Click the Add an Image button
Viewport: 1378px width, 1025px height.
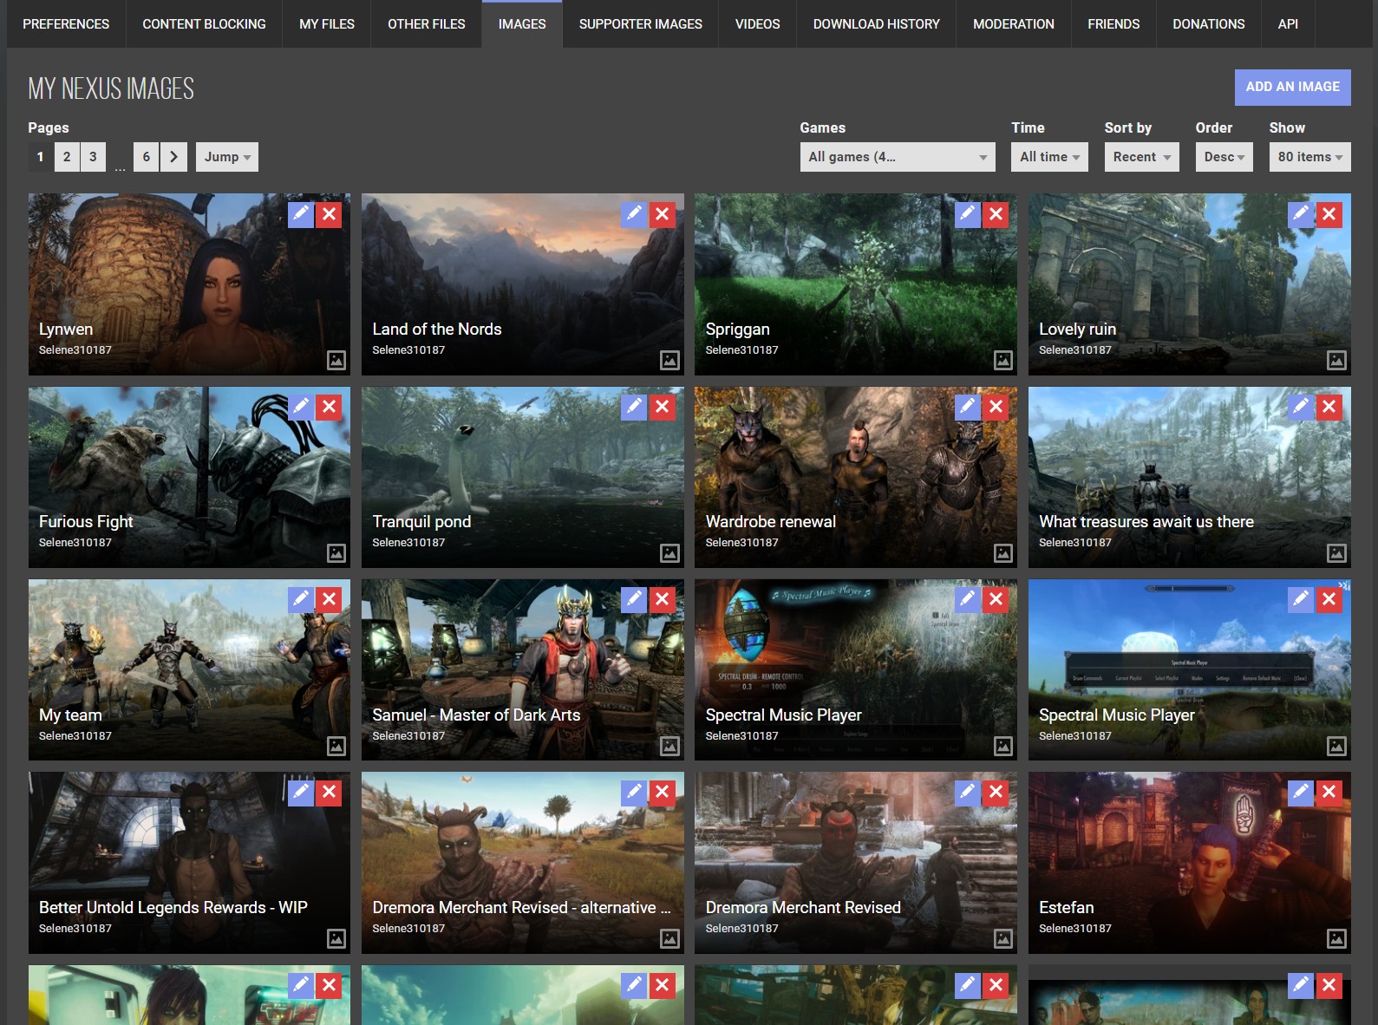point(1292,87)
